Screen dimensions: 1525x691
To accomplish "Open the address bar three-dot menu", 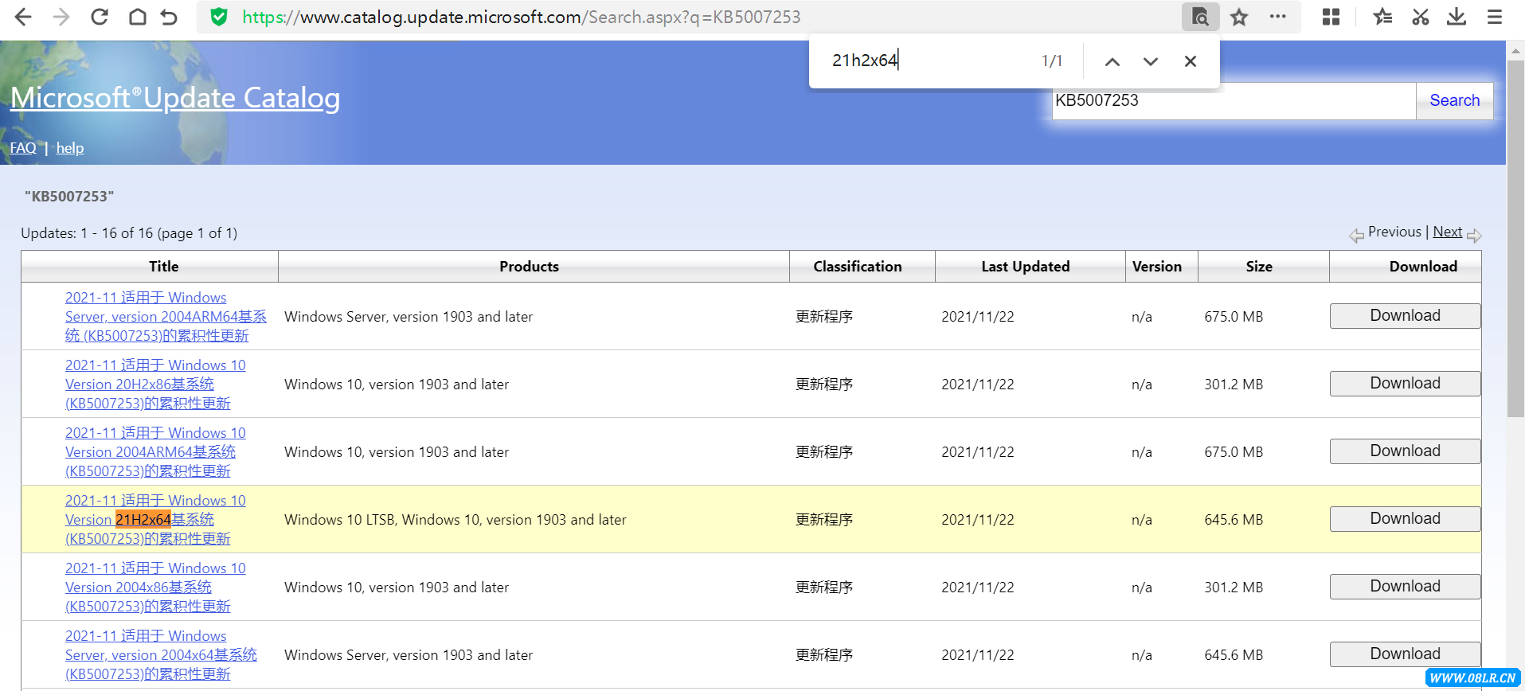I will 1278,17.
